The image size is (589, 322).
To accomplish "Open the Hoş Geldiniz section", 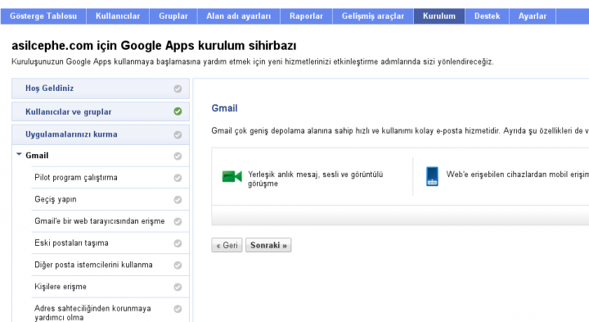I will click(101, 88).
